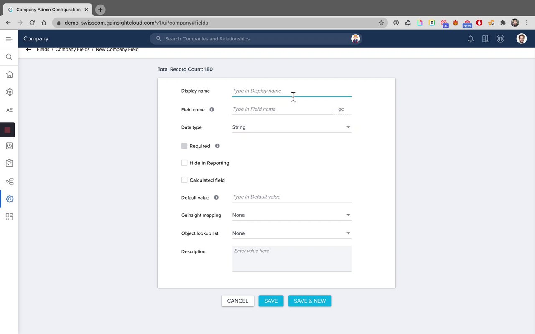Click the browser address bar URL
The image size is (535, 334).
point(136,23)
